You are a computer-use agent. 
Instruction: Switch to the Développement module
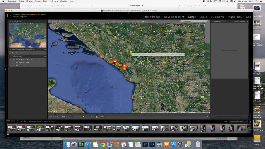click(x=174, y=17)
